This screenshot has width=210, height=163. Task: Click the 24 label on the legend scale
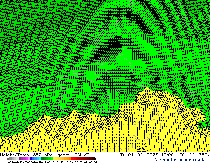point(72,162)
